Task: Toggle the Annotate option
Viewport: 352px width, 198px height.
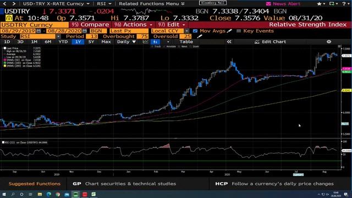Action: pos(170,46)
